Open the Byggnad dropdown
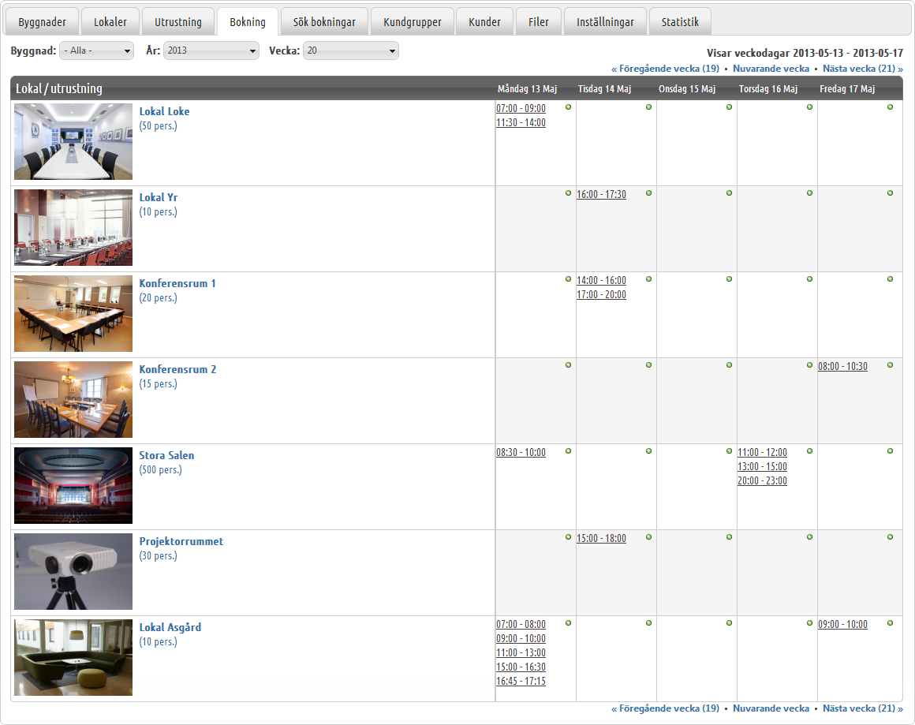The image size is (915, 725). coord(97,50)
